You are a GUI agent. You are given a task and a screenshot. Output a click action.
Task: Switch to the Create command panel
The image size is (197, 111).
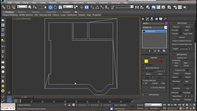click(143, 19)
